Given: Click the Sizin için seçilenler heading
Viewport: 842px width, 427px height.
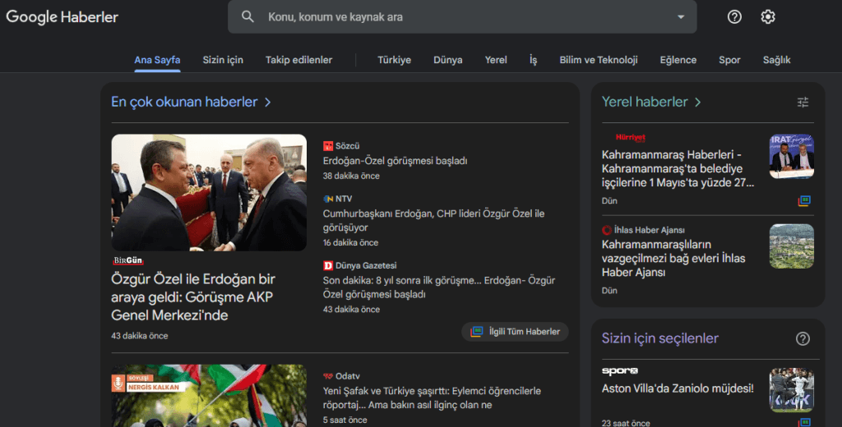Looking at the screenshot, I should (660, 338).
